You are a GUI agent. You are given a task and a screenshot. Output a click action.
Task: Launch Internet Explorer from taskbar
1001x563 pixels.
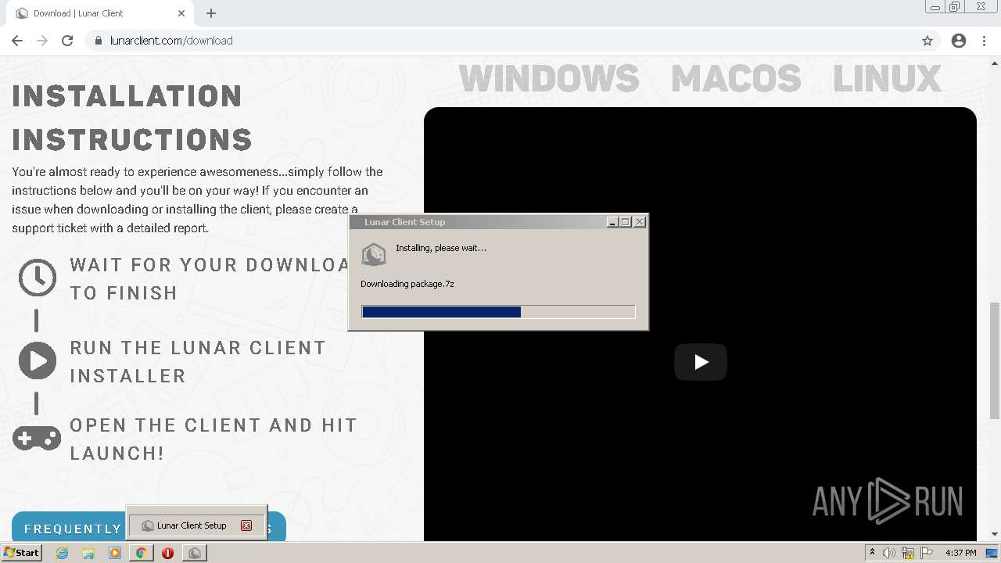[x=62, y=553]
